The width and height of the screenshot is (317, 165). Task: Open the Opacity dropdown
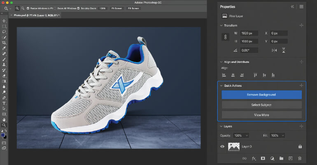(x=247, y=135)
